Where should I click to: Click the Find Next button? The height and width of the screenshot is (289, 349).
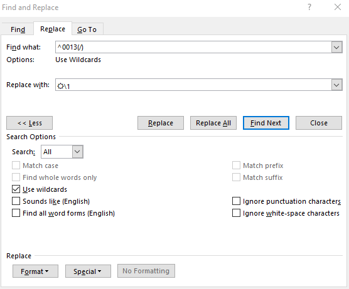point(266,123)
